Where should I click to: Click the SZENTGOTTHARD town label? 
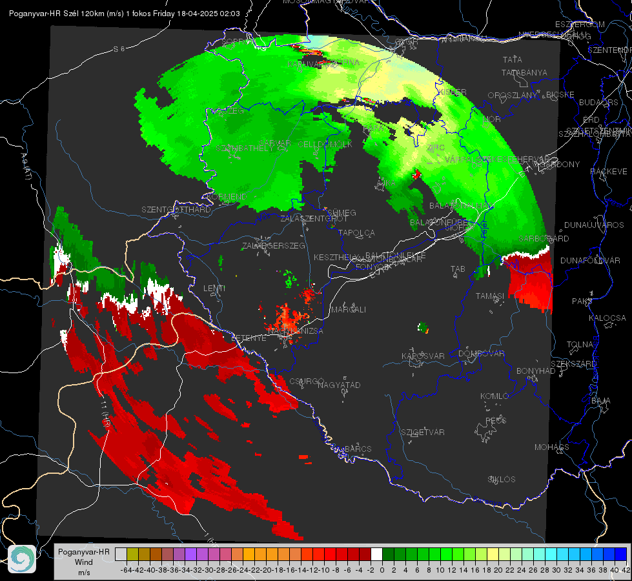[176, 210]
